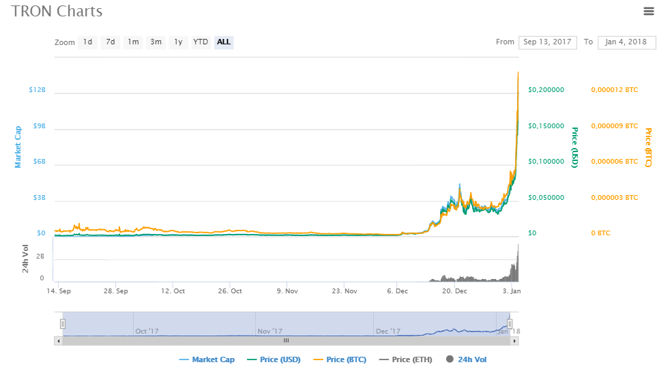Grab the right navigator range handle
Image resolution: width=672 pixels, height=369 pixels.
(x=510, y=324)
